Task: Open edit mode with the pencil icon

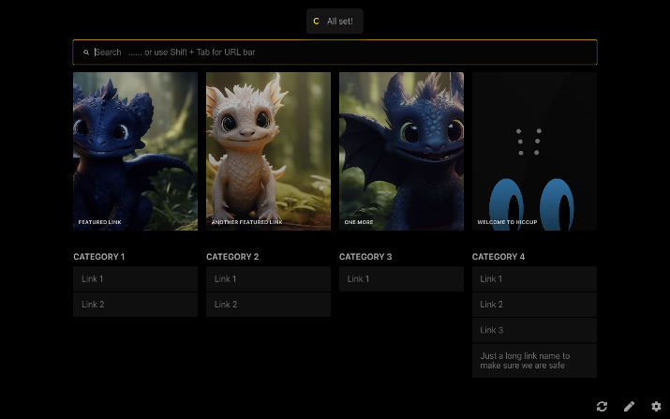Action: (x=629, y=406)
